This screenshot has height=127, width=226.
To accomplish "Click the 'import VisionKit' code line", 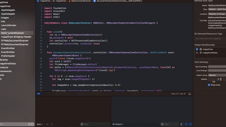I will [54, 11].
